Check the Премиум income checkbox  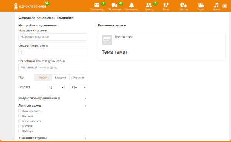tap(20, 131)
